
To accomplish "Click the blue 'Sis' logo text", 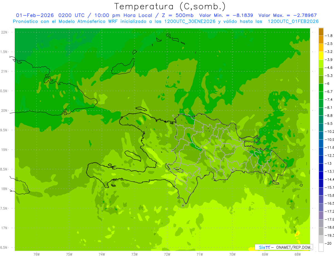I will tap(262, 247).
